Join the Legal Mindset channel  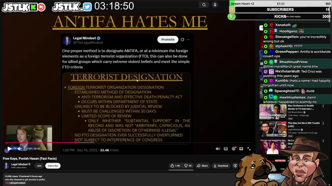click(x=39, y=166)
